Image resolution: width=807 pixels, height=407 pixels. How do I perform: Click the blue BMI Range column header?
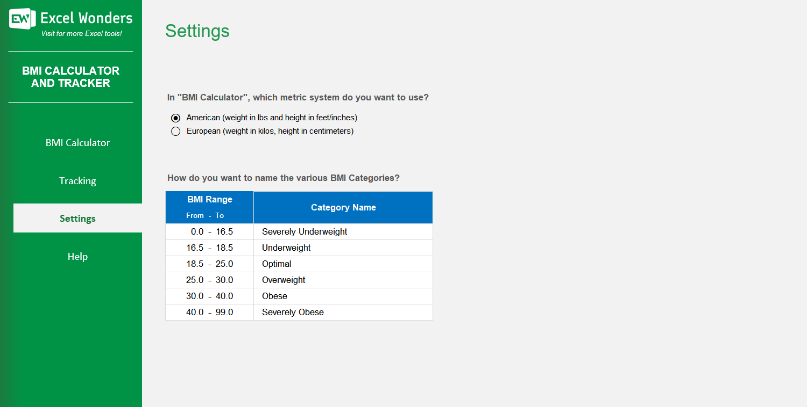click(209, 207)
